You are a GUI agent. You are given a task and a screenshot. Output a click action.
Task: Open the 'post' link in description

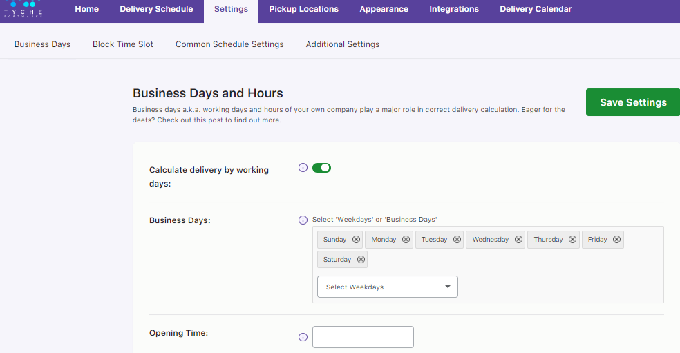click(x=216, y=120)
